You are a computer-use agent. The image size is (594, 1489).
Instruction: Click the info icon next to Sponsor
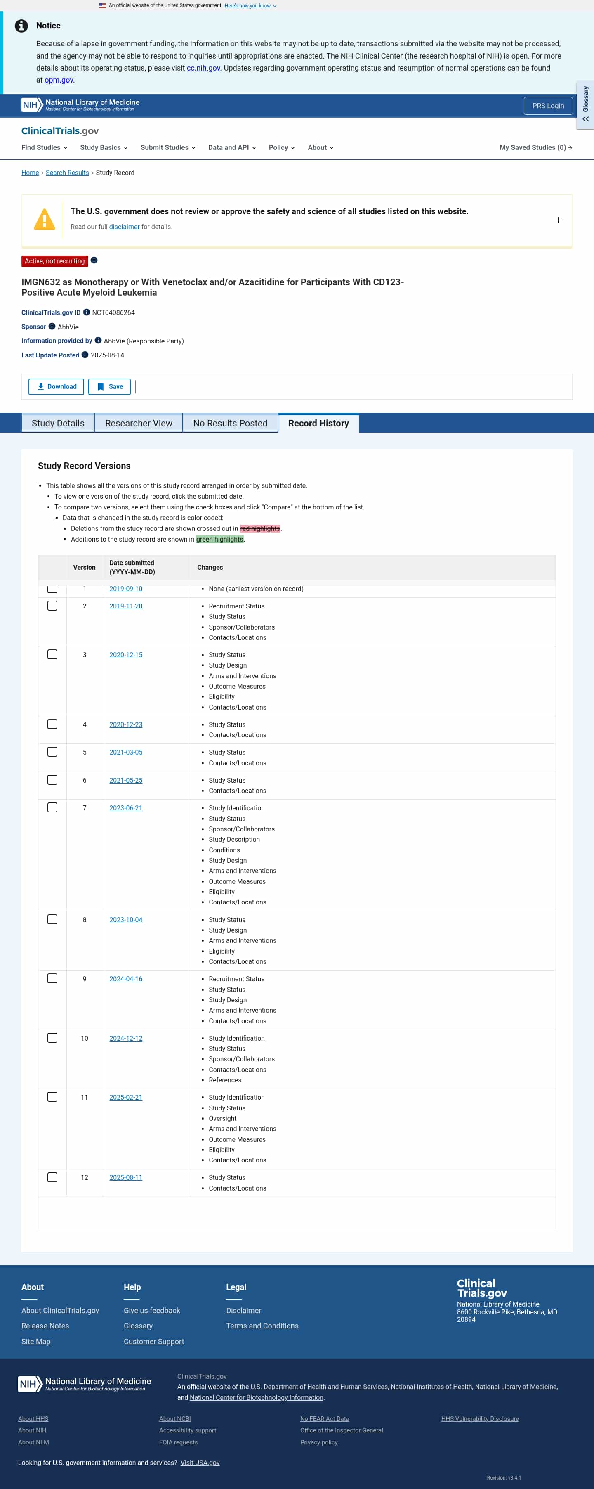point(52,327)
